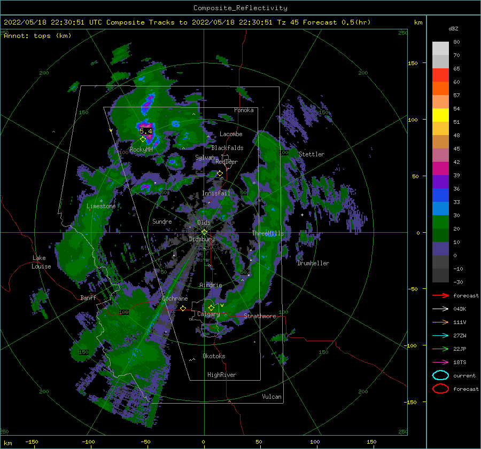Screen dimensions: 481x449
Task: Select the red forecast ellipse legend icon
Action: click(440, 389)
